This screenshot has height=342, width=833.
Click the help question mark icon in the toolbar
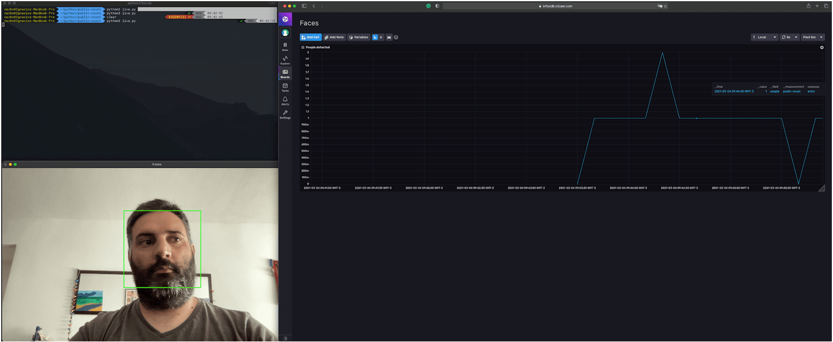(396, 37)
